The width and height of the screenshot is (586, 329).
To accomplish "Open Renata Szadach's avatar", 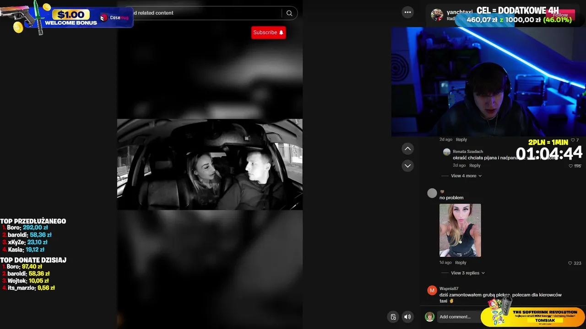I will coord(447,152).
